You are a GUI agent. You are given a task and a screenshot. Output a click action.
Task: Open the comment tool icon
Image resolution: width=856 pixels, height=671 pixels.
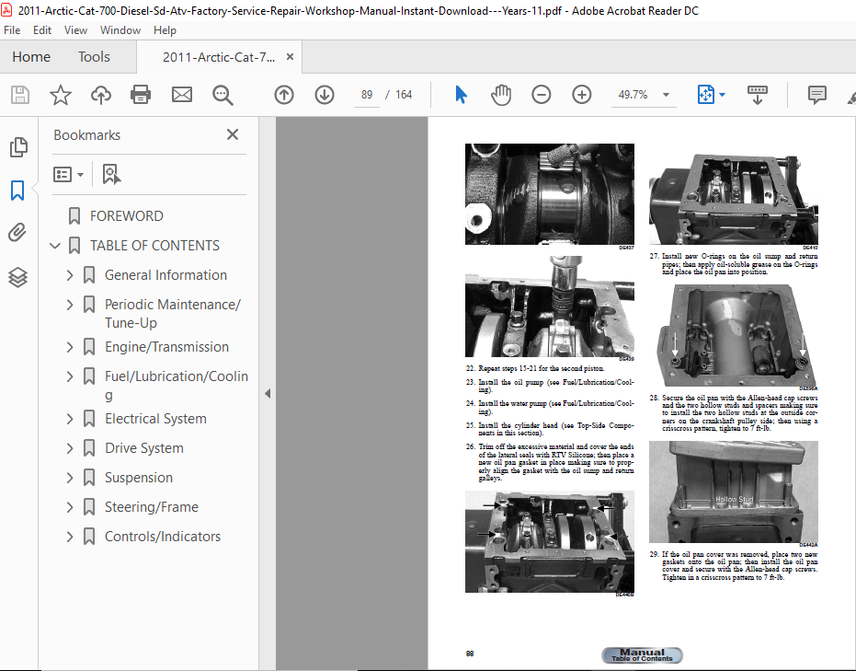(816, 95)
